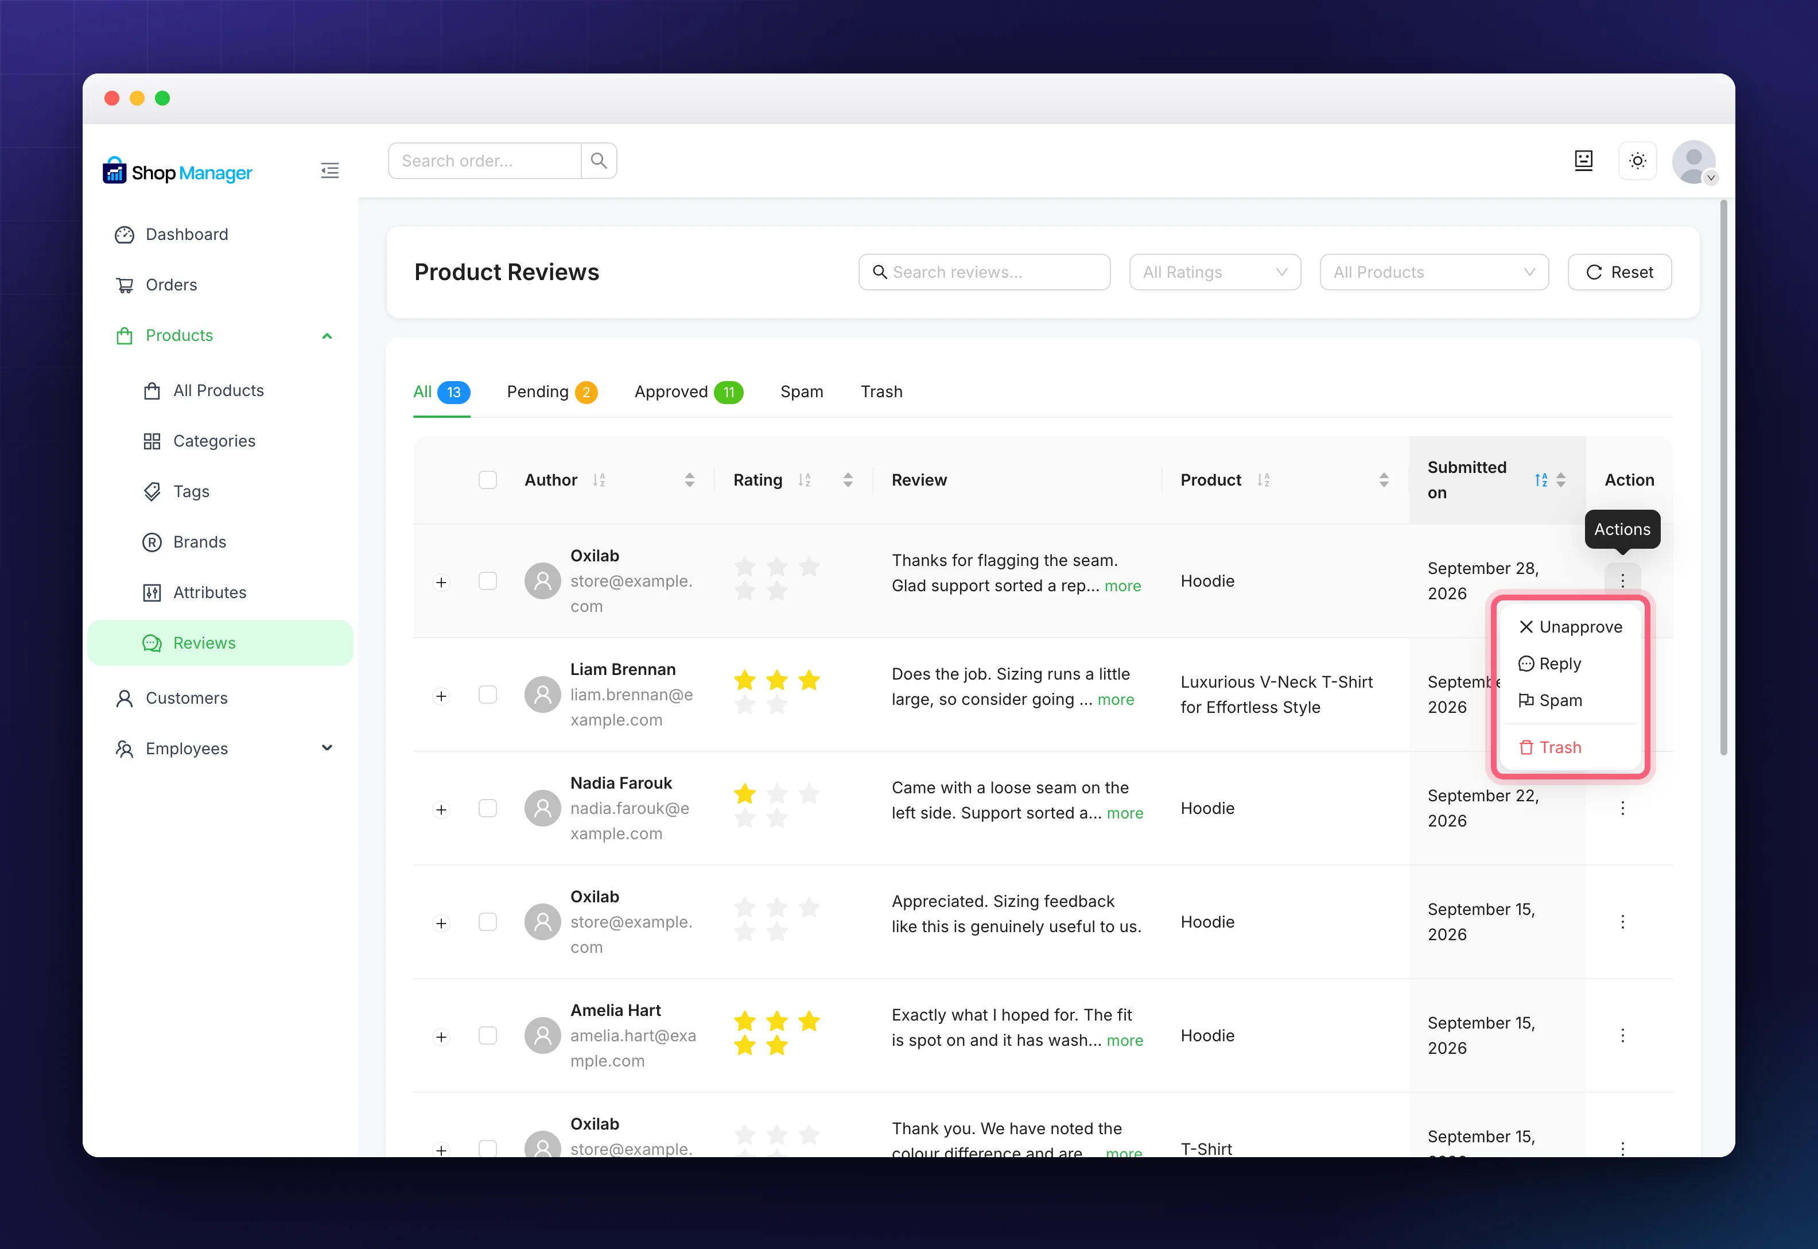
Task: Check the Nadia Farouk review checkbox
Action: coord(487,808)
